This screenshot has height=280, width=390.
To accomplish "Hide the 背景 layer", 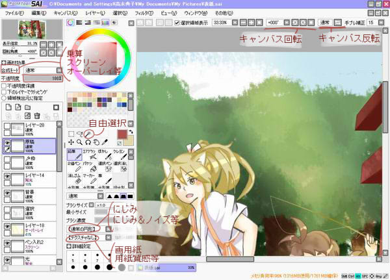I will click(x=7, y=193).
